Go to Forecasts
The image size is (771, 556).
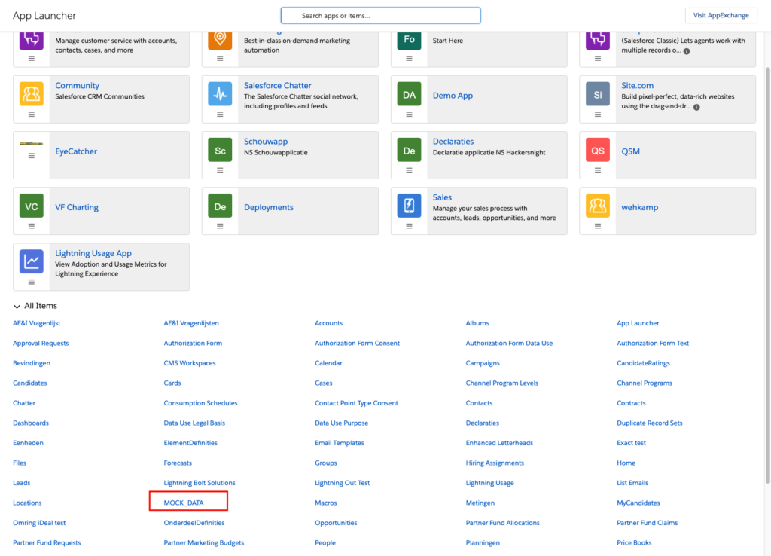pos(178,463)
